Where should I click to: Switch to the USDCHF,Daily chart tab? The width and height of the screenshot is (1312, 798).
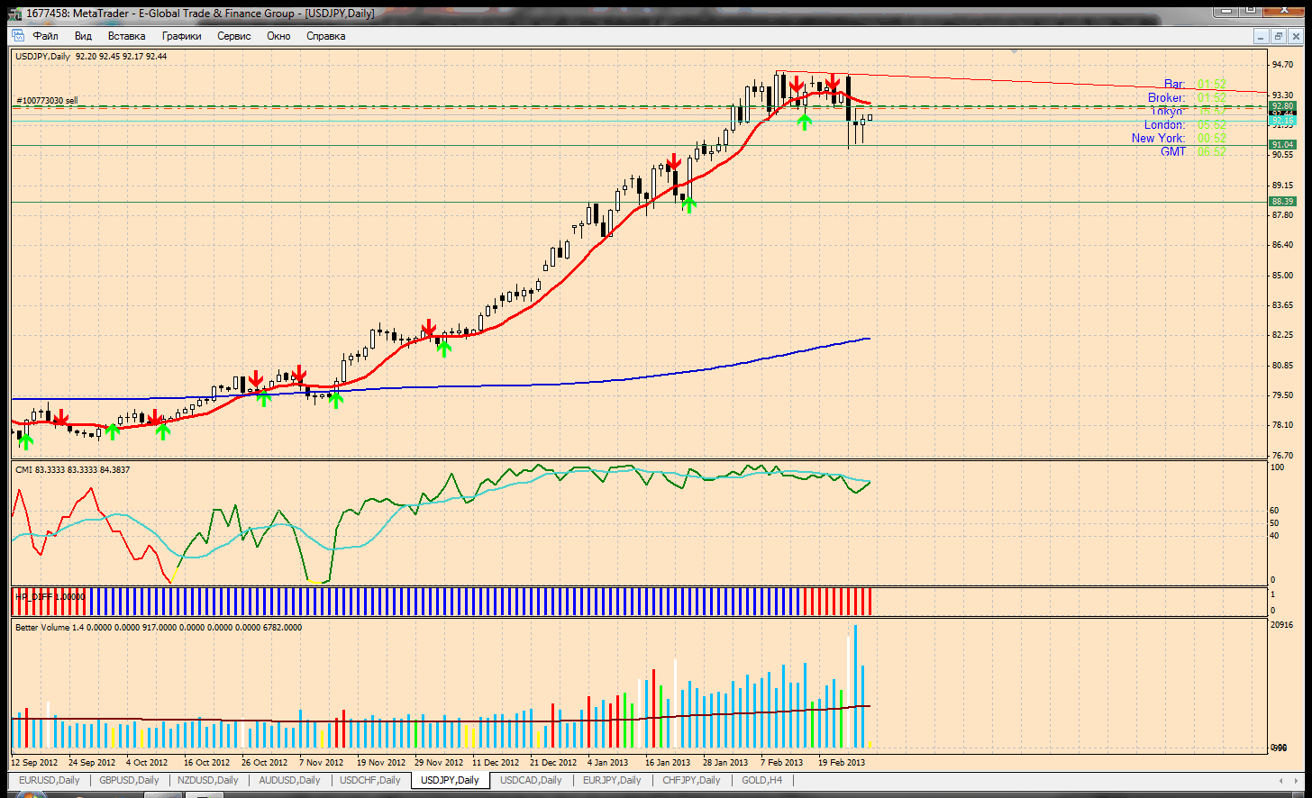(369, 780)
